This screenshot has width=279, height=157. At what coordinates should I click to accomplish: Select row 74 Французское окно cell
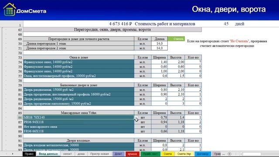click(x=78, y=62)
